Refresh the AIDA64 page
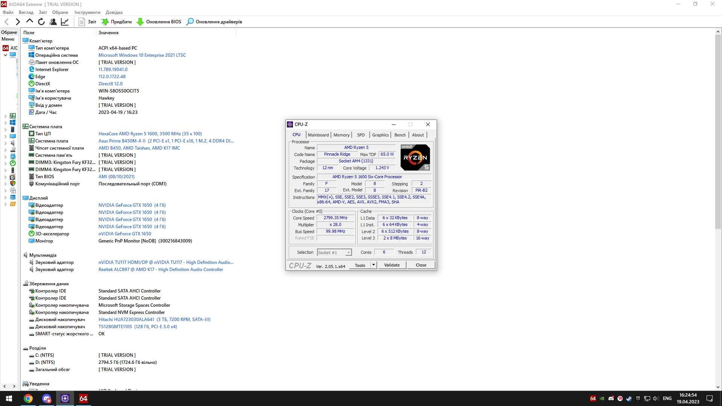 click(x=41, y=22)
